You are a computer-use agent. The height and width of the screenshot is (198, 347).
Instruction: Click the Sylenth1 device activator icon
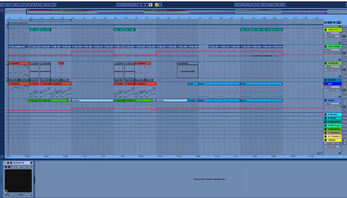(5, 163)
